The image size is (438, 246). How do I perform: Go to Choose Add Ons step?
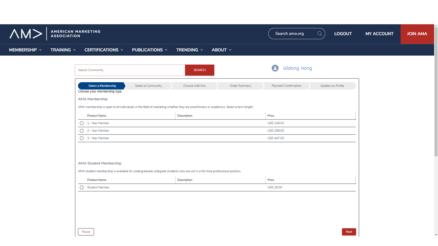click(x=194, y=86)
